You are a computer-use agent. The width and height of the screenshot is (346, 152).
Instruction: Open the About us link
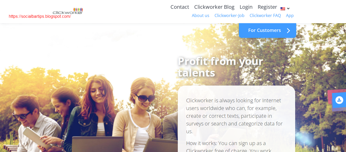pyautogui.click(x=200, y=15)
